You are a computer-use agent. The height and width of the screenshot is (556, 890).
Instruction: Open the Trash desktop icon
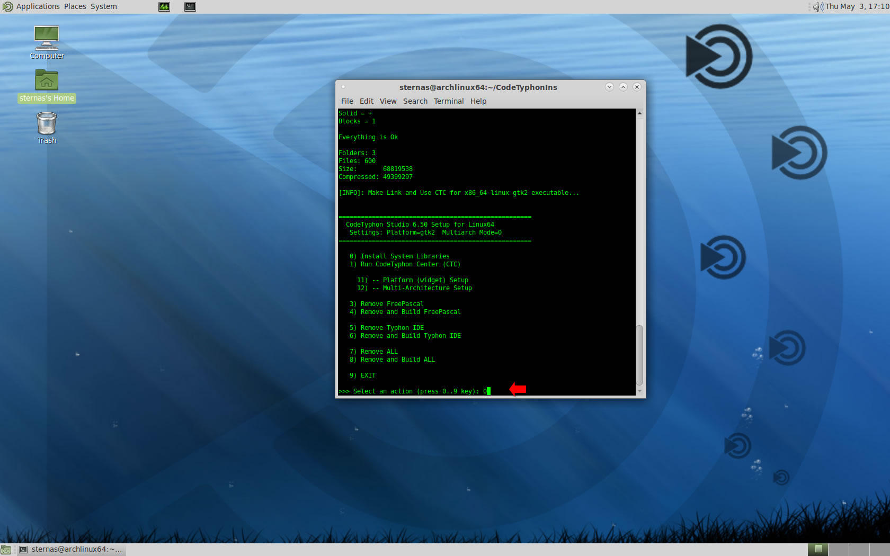tap(47, 128)
